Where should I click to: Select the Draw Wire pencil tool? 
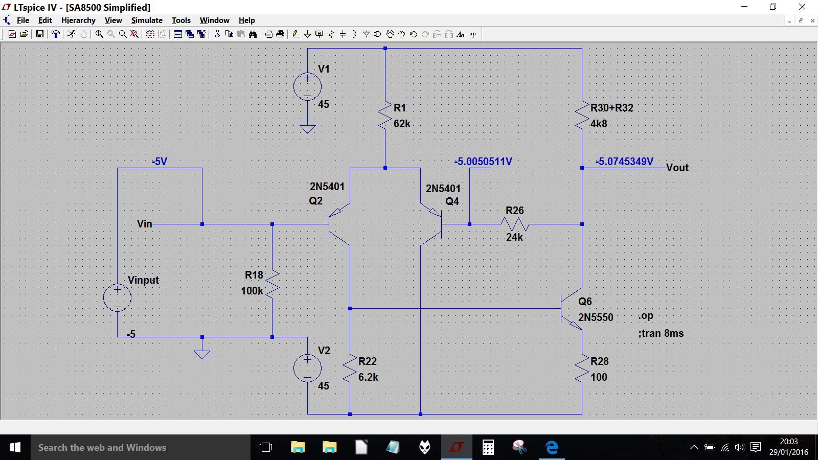(296, 34)
